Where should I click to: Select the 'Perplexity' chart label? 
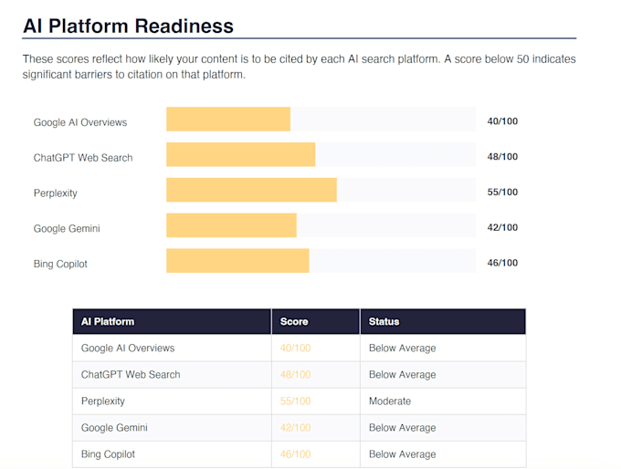pos(56,193)
